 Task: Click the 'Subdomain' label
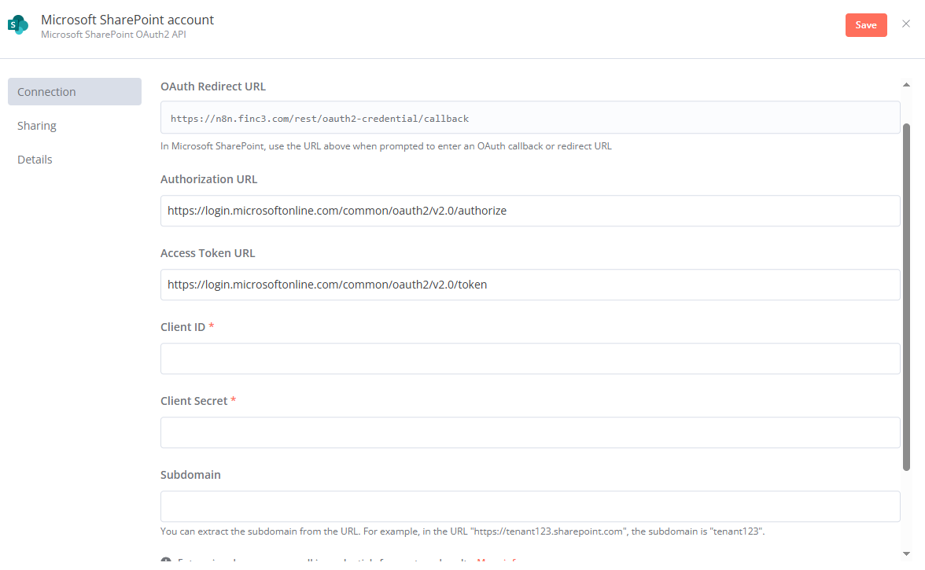coord(190,475)
